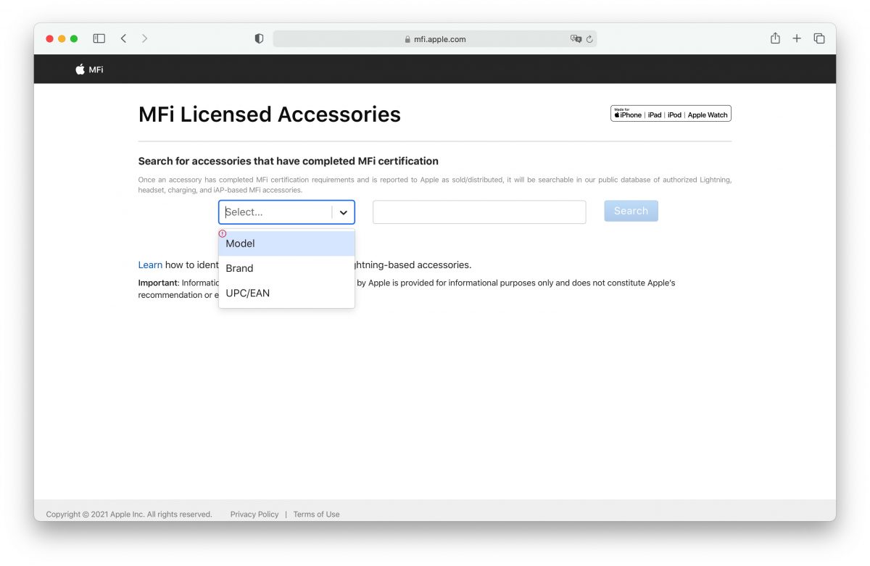Show the tab overview
Image resolution: width=870 pixels, height=566 pixels.
tap(819, 38)
